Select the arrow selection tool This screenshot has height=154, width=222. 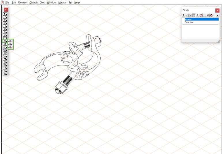5,14
